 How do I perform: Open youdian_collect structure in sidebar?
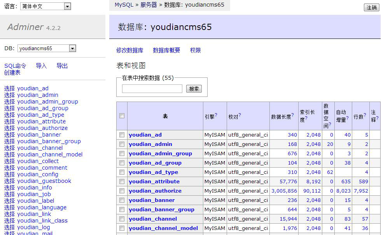[x=38, y=161]
